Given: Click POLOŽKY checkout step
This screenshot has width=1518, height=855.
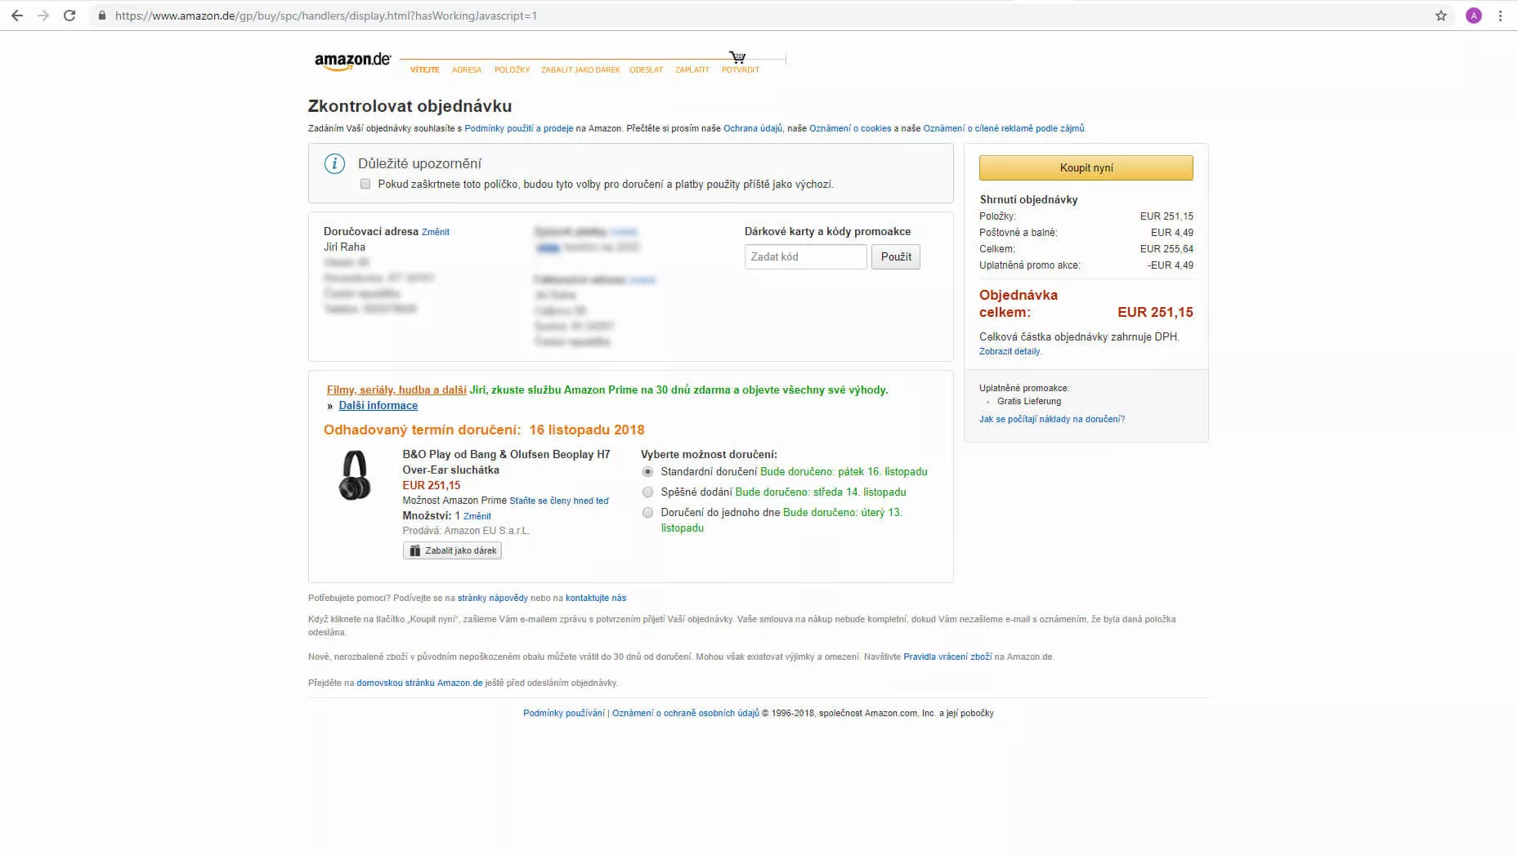Looking at the screenshot, I should click(x=512, y=70).
